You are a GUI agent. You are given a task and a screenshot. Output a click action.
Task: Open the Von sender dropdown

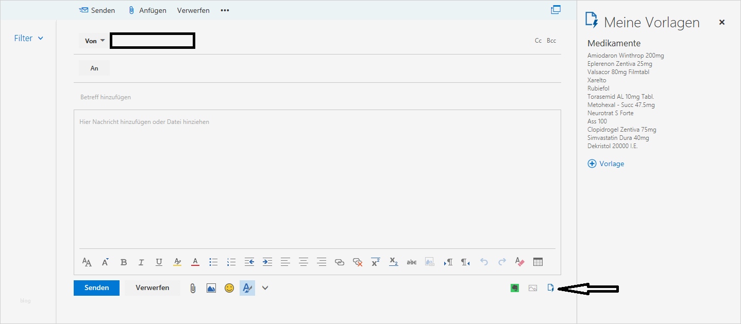[94, 40]
